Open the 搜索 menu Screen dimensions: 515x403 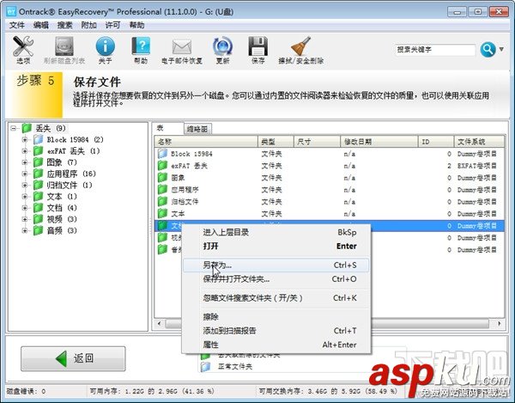tap(64, 25)
